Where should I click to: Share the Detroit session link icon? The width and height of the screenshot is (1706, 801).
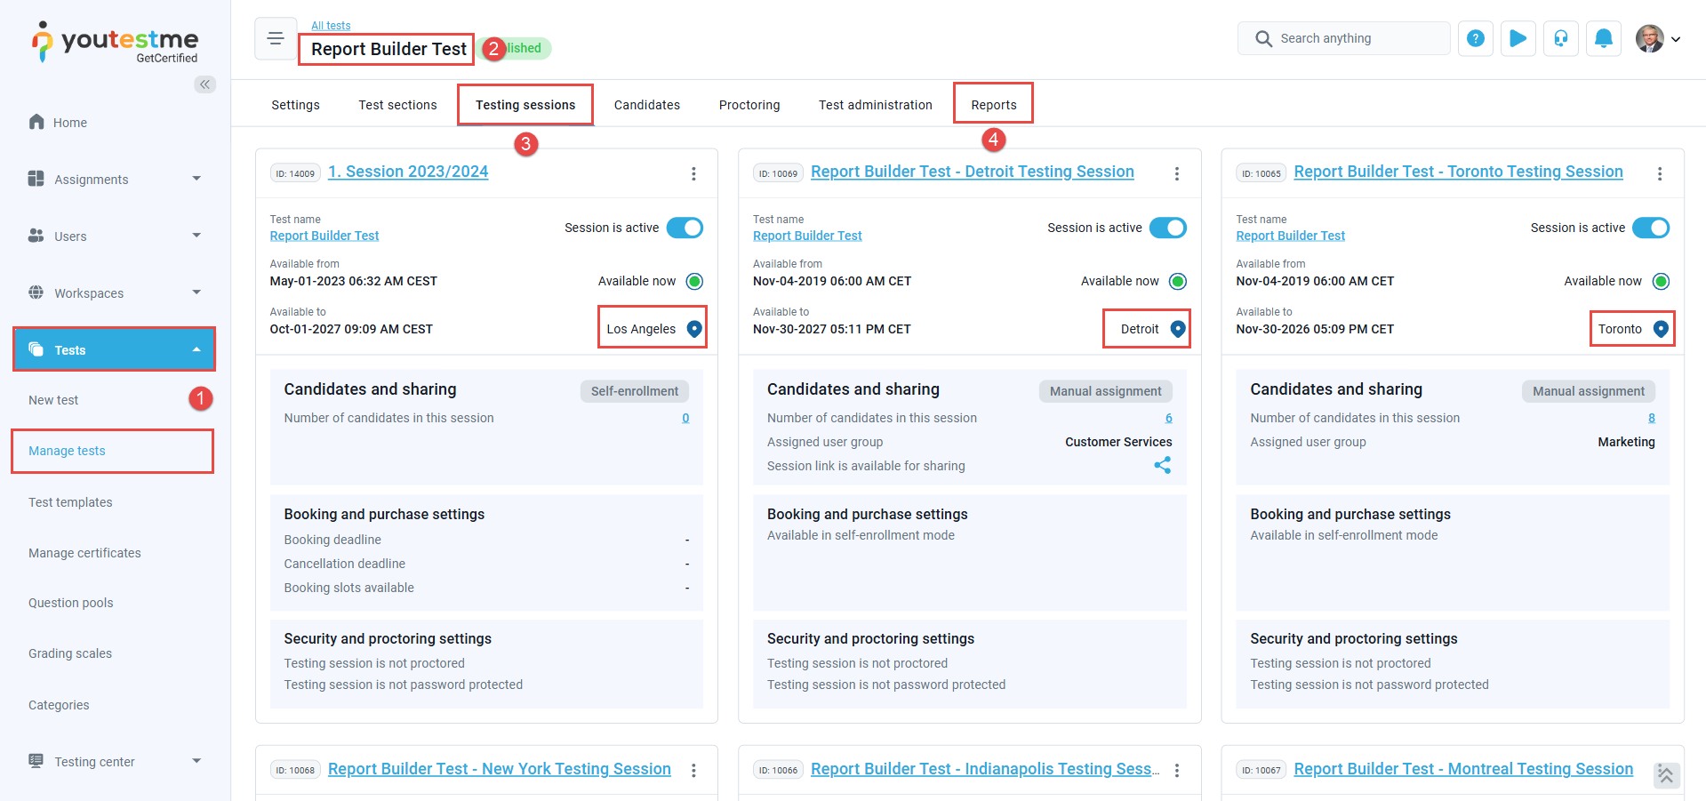tap(1163, 465)
